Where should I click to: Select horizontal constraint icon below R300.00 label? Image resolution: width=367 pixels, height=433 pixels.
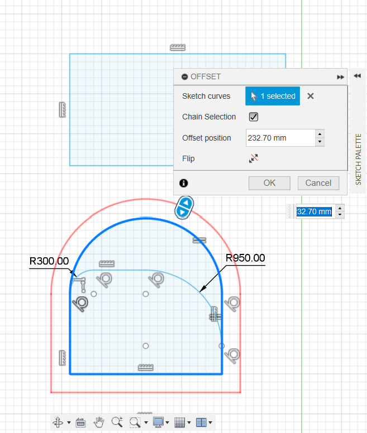107,263
